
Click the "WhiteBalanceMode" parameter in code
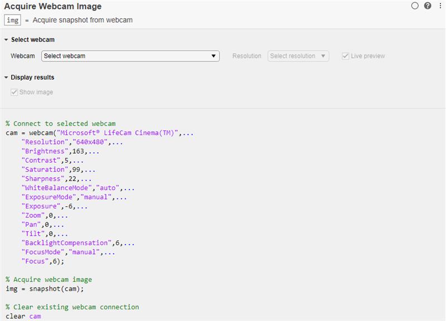pos(57,188)
